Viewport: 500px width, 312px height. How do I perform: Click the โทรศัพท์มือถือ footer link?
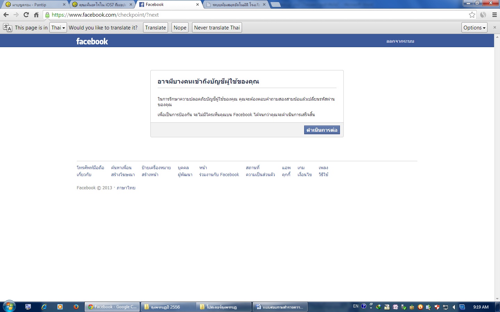tap(90, 168)
